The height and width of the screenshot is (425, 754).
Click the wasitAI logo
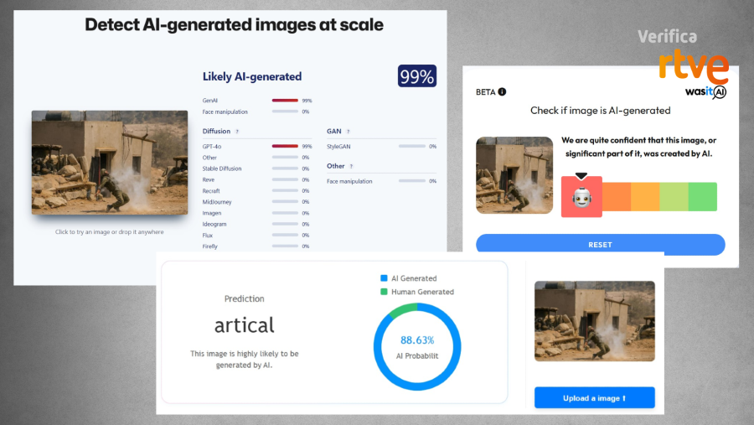click(x=705, y=91)
